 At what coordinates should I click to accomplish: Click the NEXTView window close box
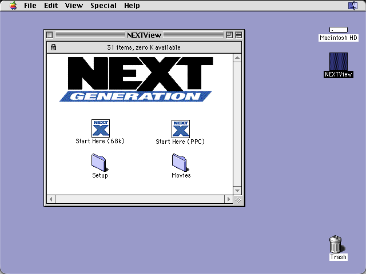click(x=50, y=35)
